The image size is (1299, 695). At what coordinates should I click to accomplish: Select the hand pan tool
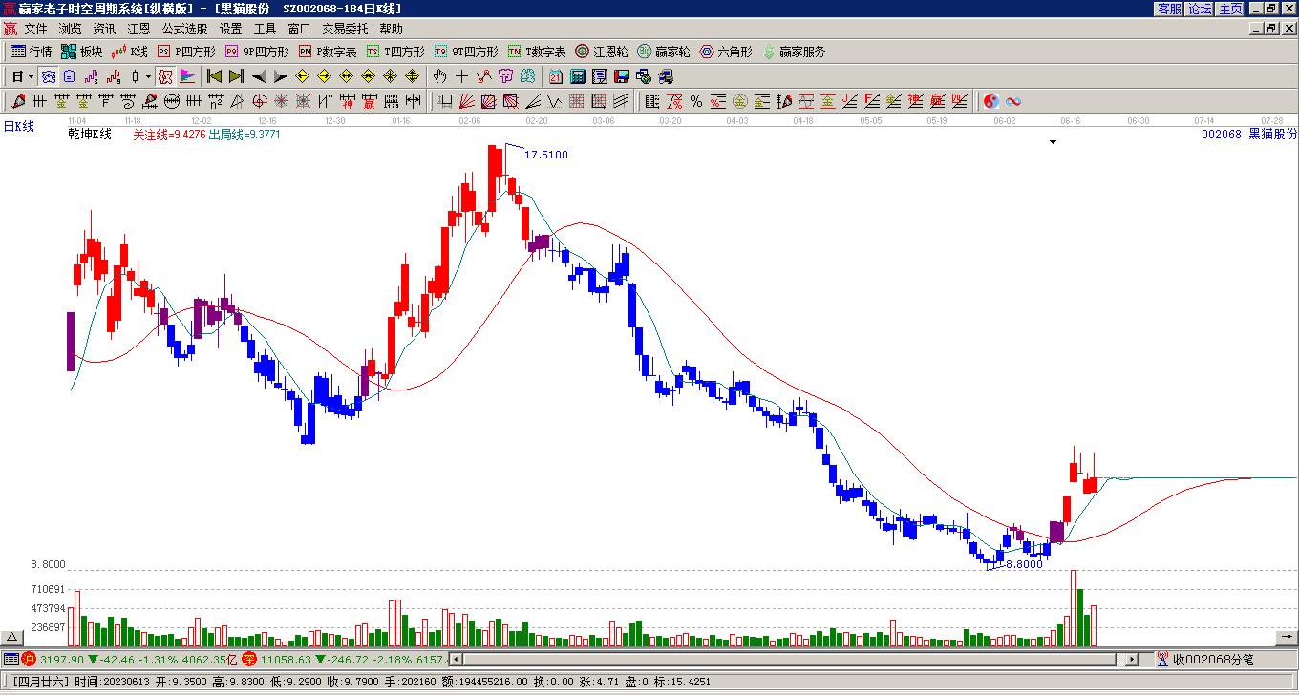coord(439,76)
